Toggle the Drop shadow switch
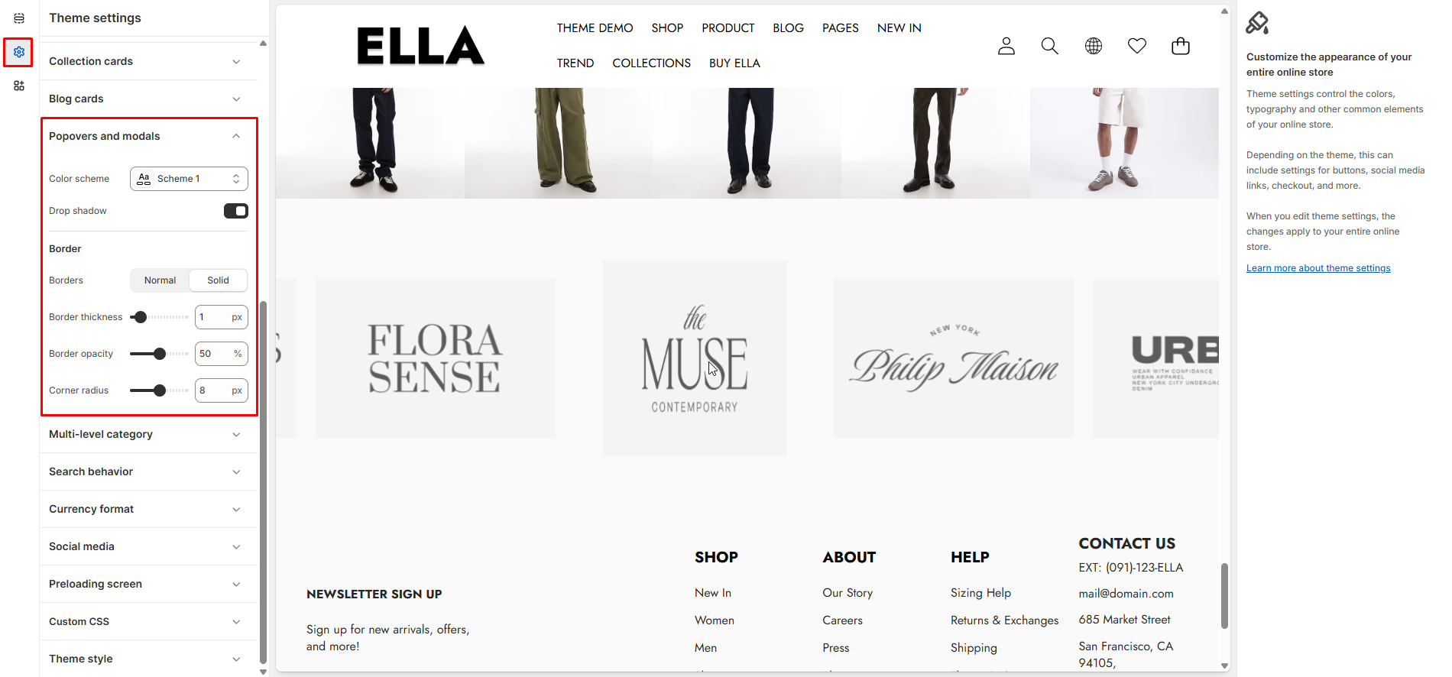Viewport: 1452px width, 677px height. [236, 211]
